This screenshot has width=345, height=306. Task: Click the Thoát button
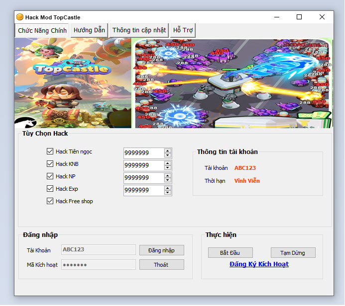[x=162, y=265]
